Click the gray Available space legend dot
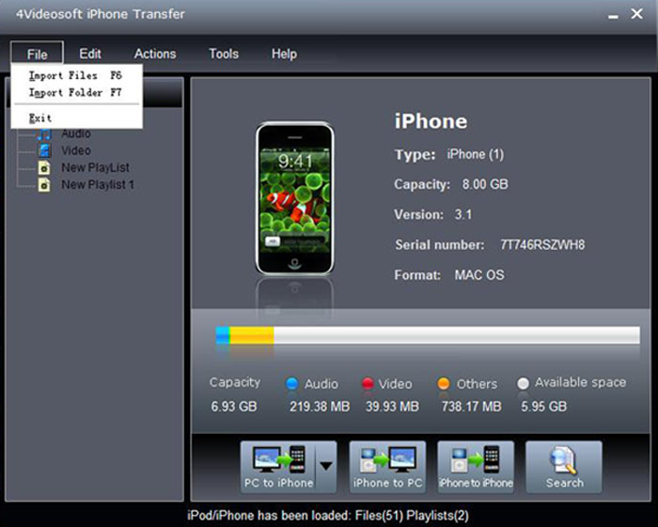Screen dimensions: 658x527 (523, 383)
